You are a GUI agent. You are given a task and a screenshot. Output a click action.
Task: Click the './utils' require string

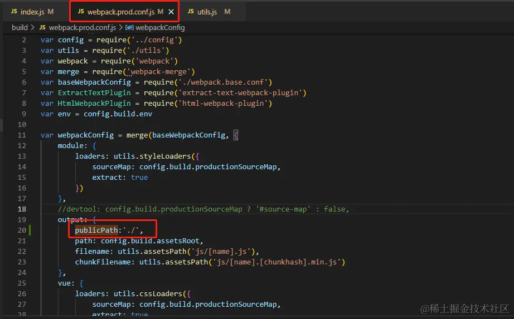coord(146,51)
